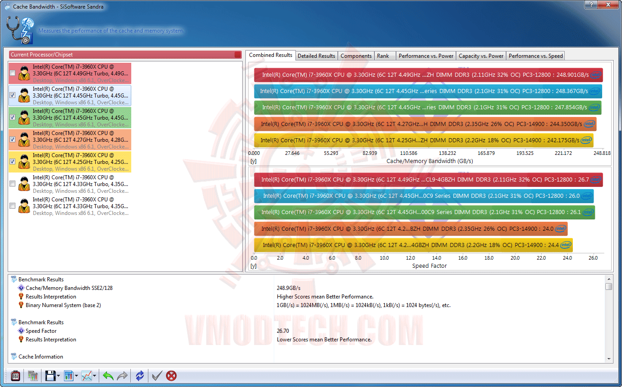
Task: Click the Intel logo on the 247.854GB/s bar
Action: [x=594, y=107]
